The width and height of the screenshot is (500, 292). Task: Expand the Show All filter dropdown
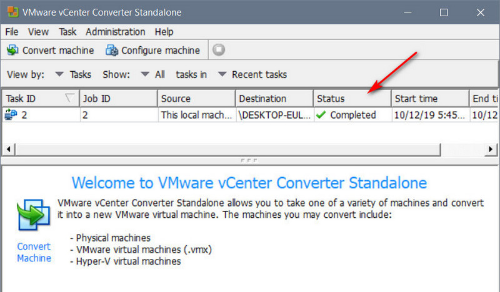145,75
